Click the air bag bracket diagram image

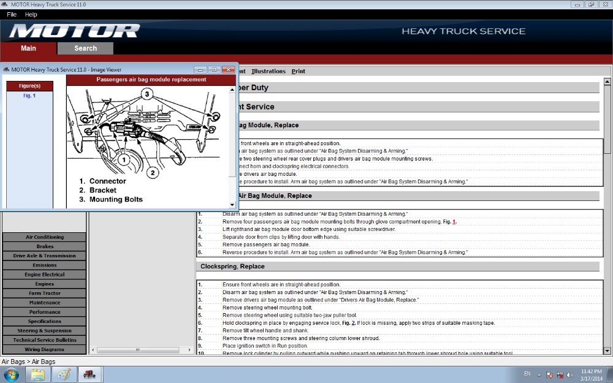[145, 132]
